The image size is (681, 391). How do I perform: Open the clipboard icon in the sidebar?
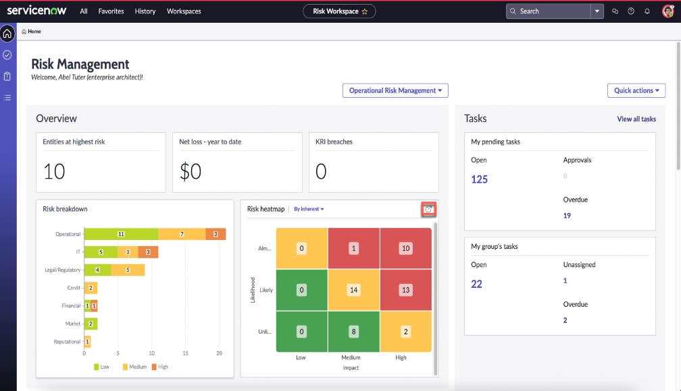click(7, 76)
